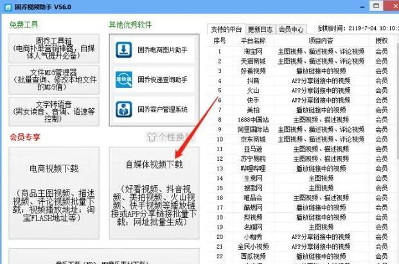Click the 音乐下载 button at bottom
The image size is (399, 264).
(104, 256)
